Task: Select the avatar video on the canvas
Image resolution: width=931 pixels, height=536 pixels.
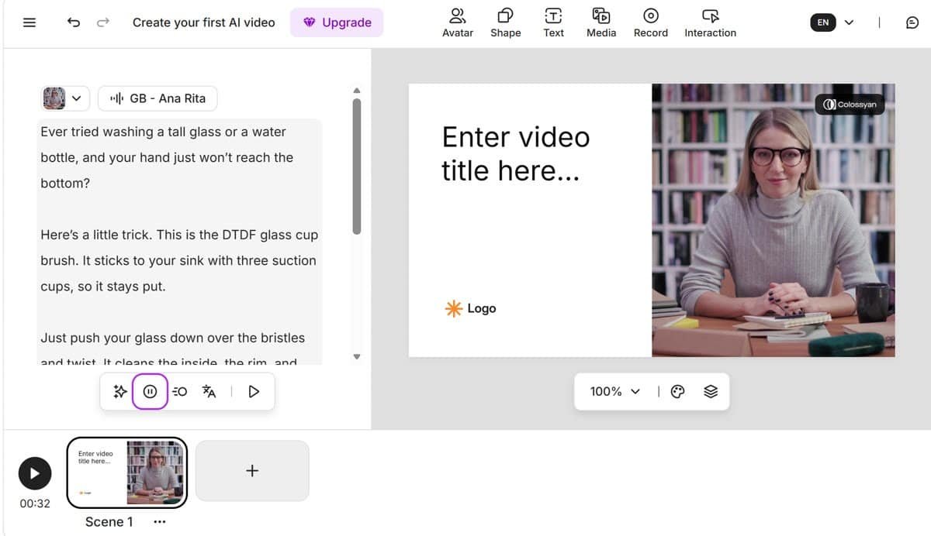Action: click(774, 220)
